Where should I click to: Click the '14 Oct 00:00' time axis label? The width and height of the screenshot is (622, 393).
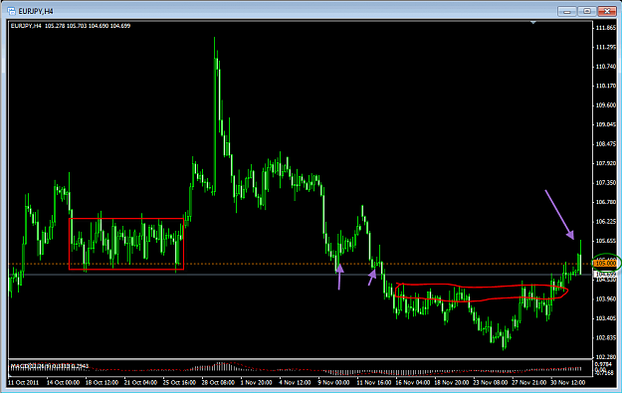coord(63,383)
